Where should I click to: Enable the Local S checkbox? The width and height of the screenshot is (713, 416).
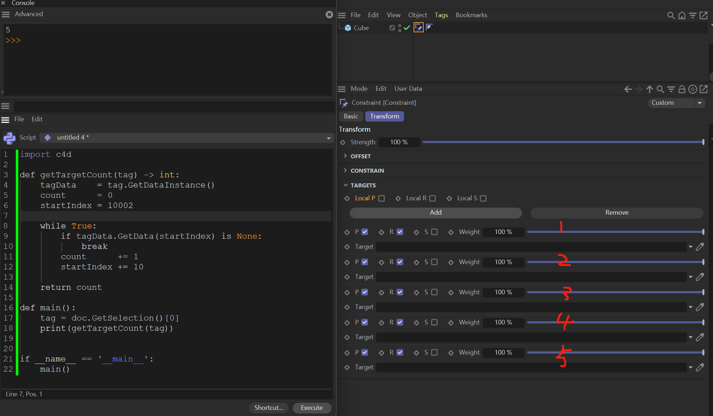483,198
